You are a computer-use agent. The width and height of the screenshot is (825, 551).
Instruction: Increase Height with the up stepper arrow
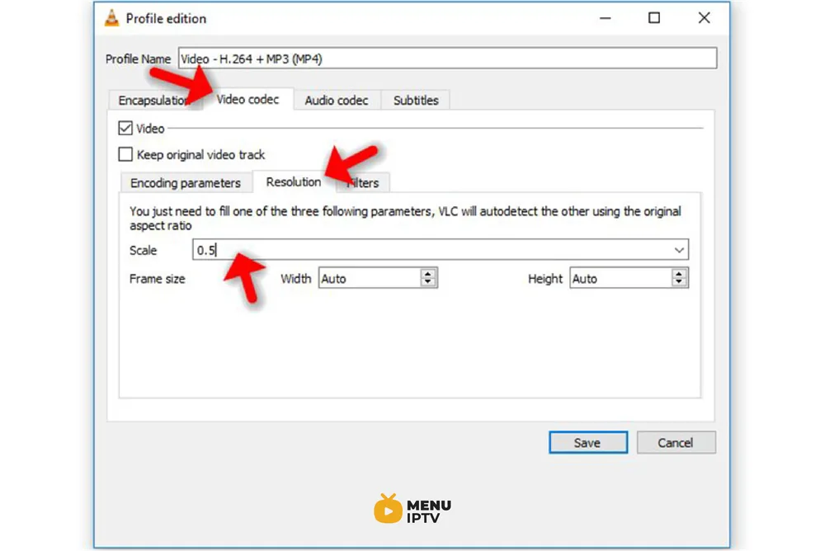(679, 274)
